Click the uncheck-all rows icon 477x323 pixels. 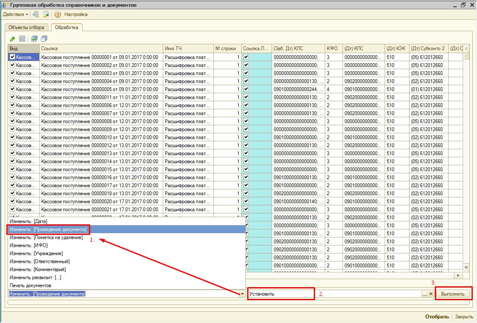44,39
